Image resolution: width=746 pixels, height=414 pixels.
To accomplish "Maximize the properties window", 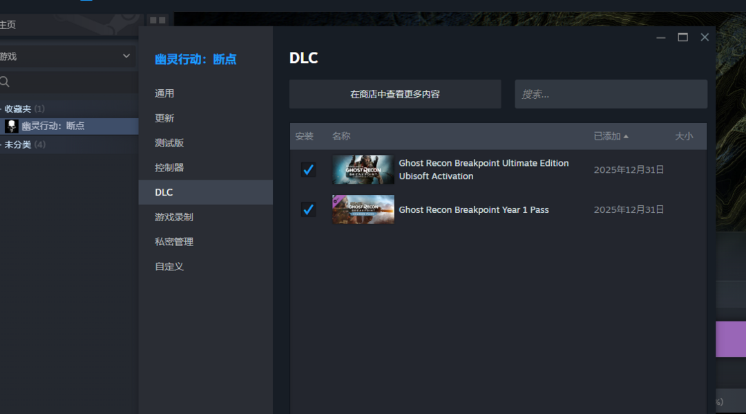I will 682,37.
